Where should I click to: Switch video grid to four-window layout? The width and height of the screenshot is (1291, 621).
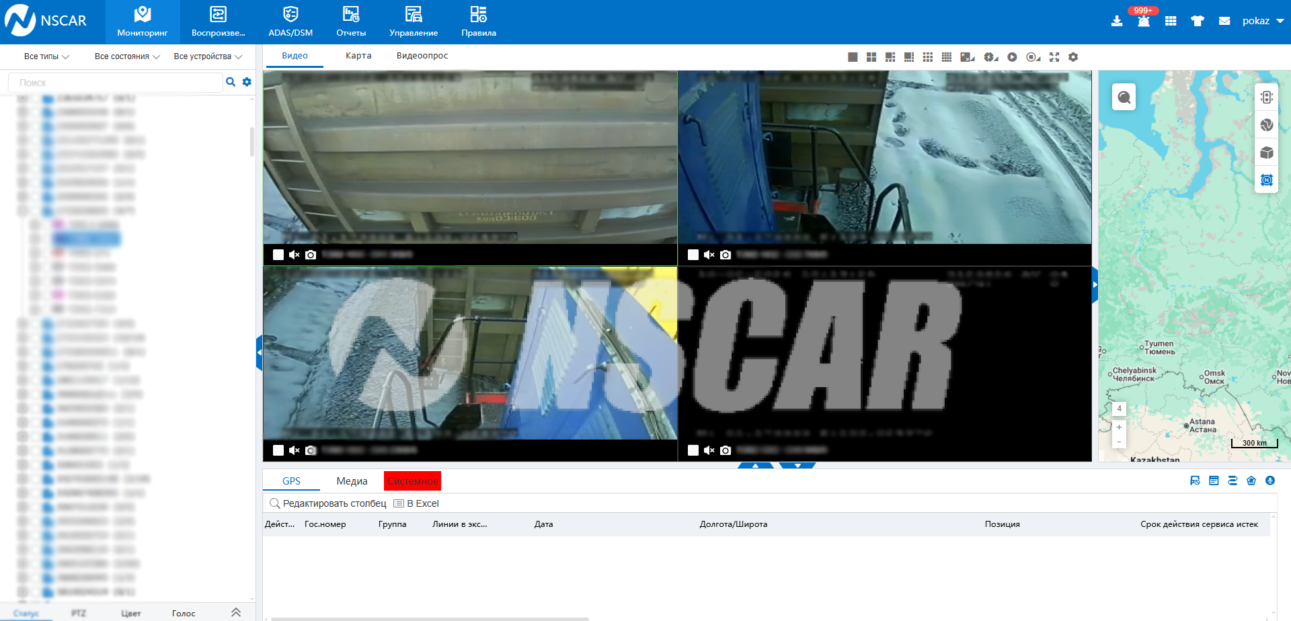tap(871, 57)
